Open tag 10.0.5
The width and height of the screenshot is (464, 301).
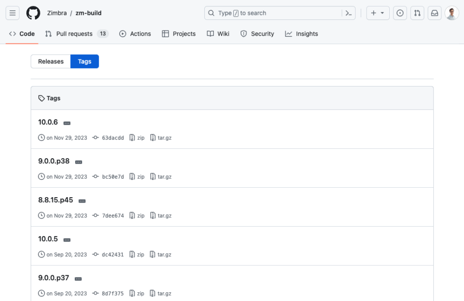[x=48, y=239]
